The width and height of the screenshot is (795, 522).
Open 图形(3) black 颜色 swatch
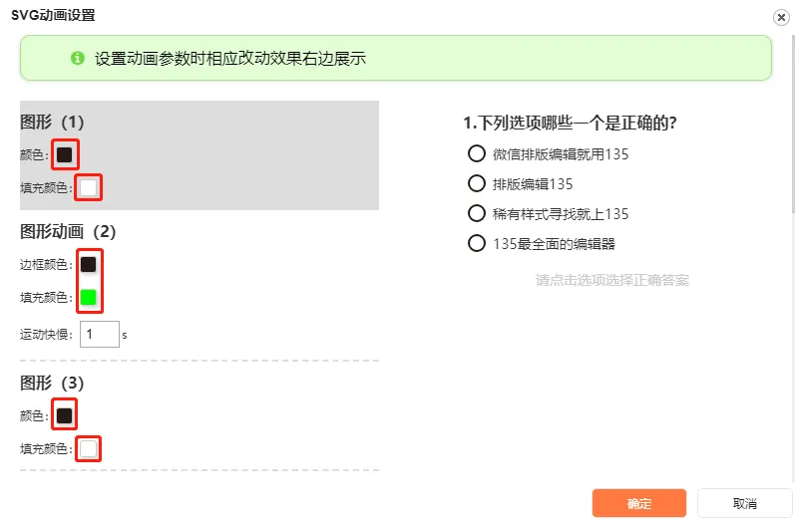click(x=64, y=415)
